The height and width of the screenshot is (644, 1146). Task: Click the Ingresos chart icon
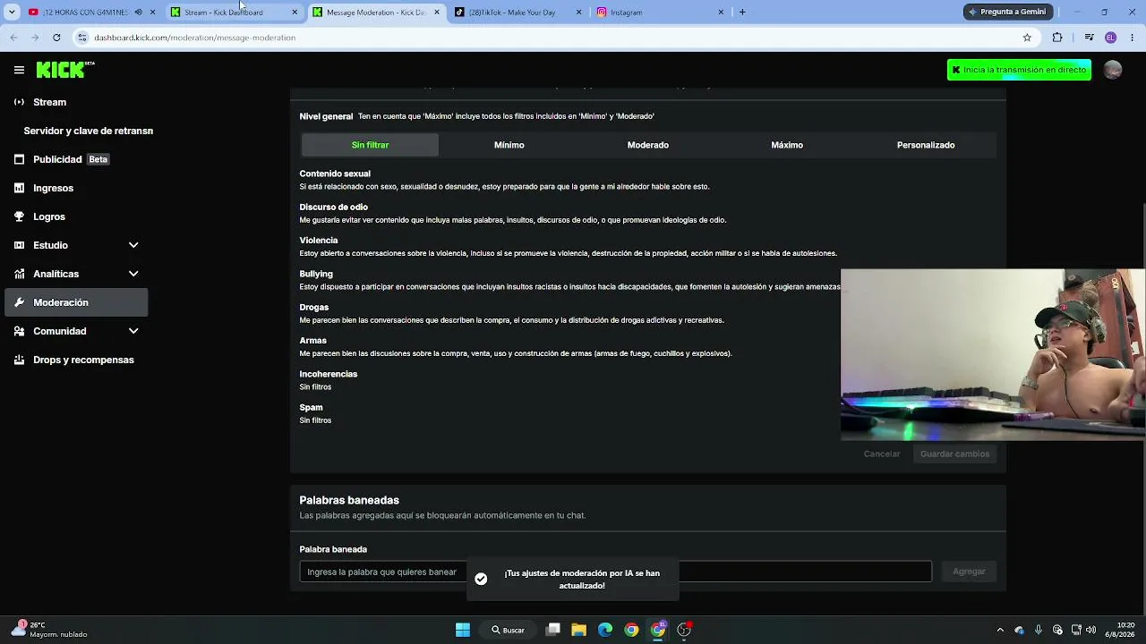[x=19, y=188]
